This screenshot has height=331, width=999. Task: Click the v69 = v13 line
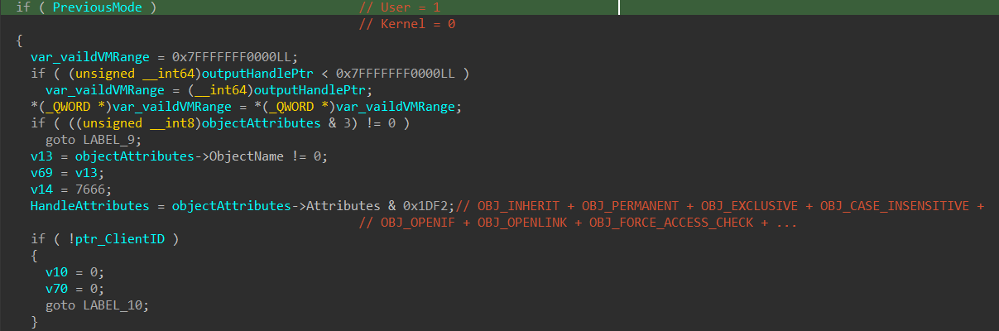point(64,173)
